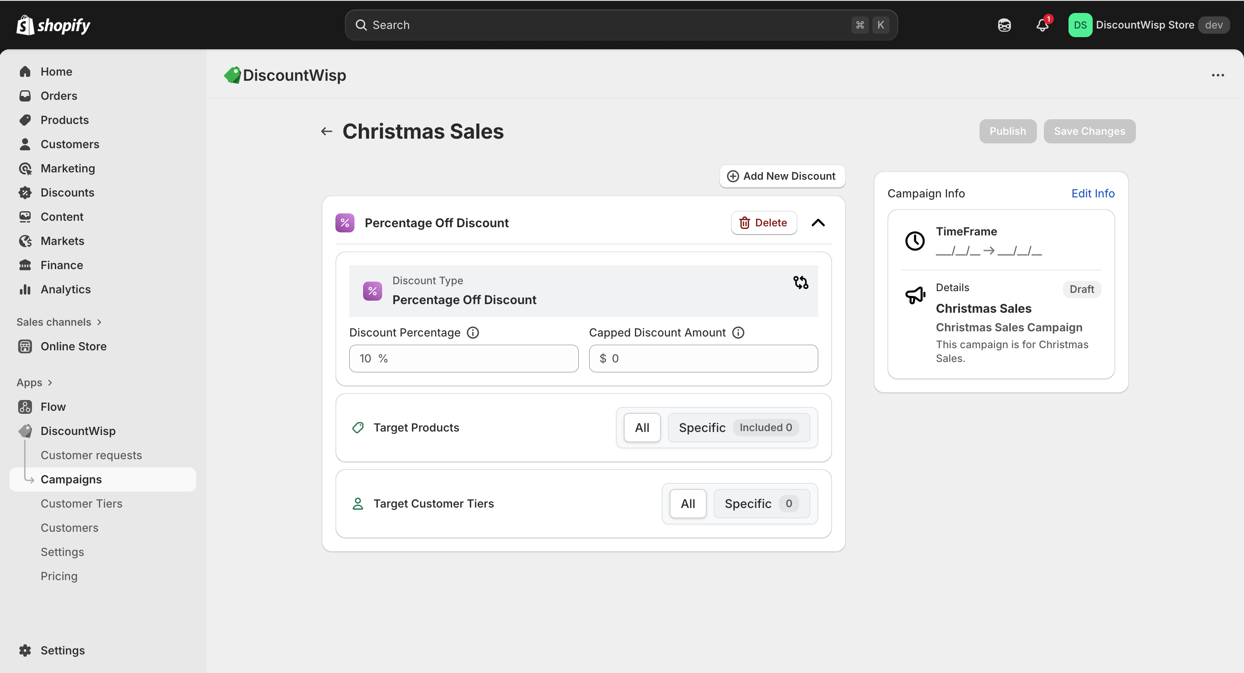
Task: Open the notifications bell
Action: tap(1042, 25)
